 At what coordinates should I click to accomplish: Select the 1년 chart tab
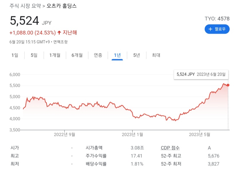pyautogui.click(x=117, y=55)
